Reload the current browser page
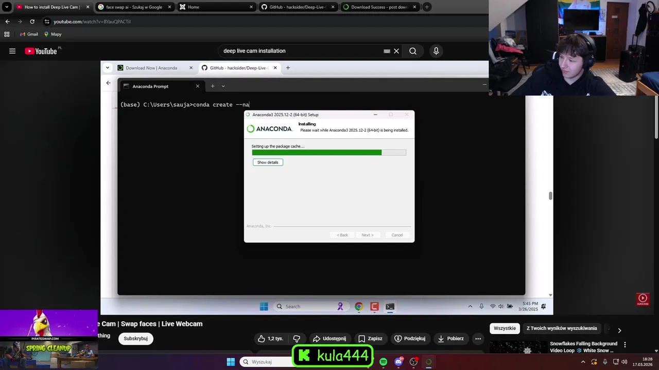The width and height of the screenshot is (659, 370). click(x=32, y=22)
